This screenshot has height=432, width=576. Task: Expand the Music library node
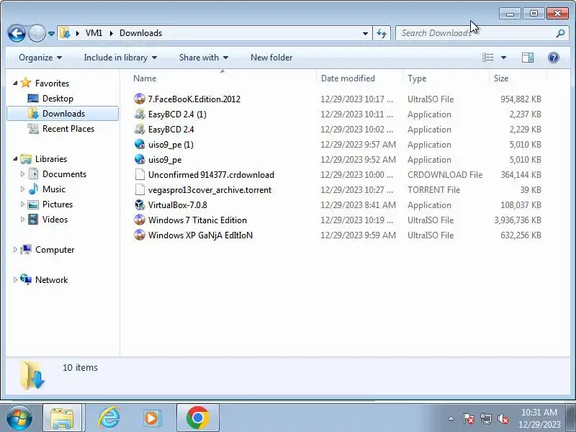(x=22, y=189)
